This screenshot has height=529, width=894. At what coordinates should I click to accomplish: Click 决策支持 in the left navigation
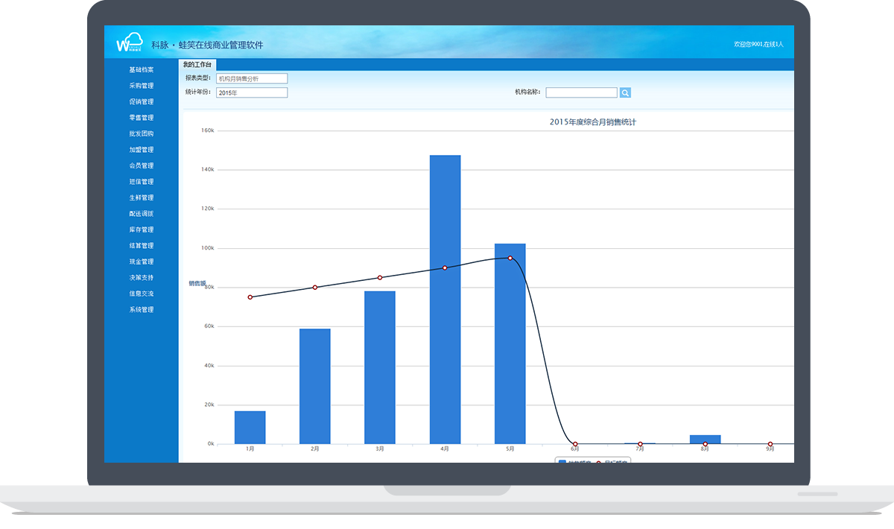[x=141, y=277]
